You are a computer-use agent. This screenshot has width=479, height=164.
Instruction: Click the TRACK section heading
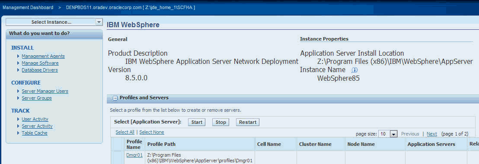tap(20, 111)
